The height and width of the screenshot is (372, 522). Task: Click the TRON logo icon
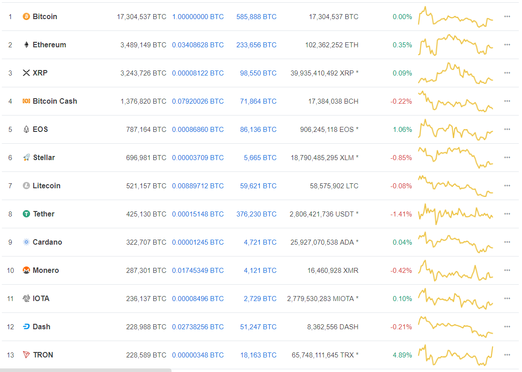click(x=26, y=355)
